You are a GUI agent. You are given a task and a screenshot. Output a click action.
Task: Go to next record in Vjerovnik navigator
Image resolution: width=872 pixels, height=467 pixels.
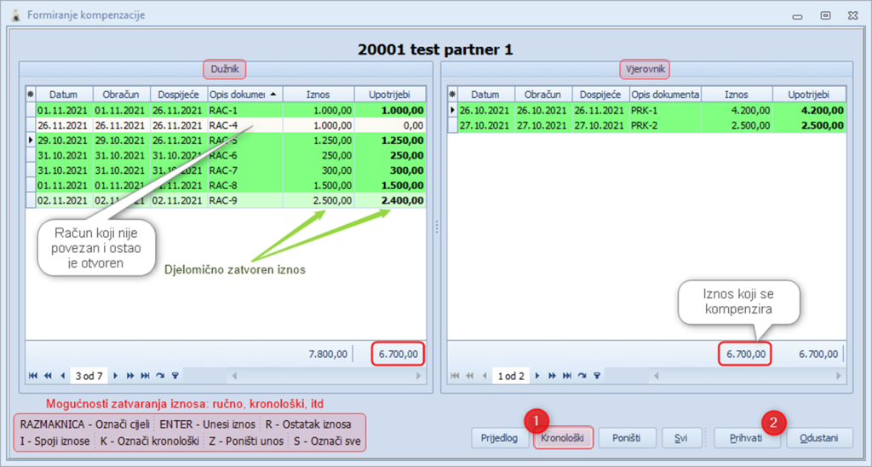click(538, 375)
